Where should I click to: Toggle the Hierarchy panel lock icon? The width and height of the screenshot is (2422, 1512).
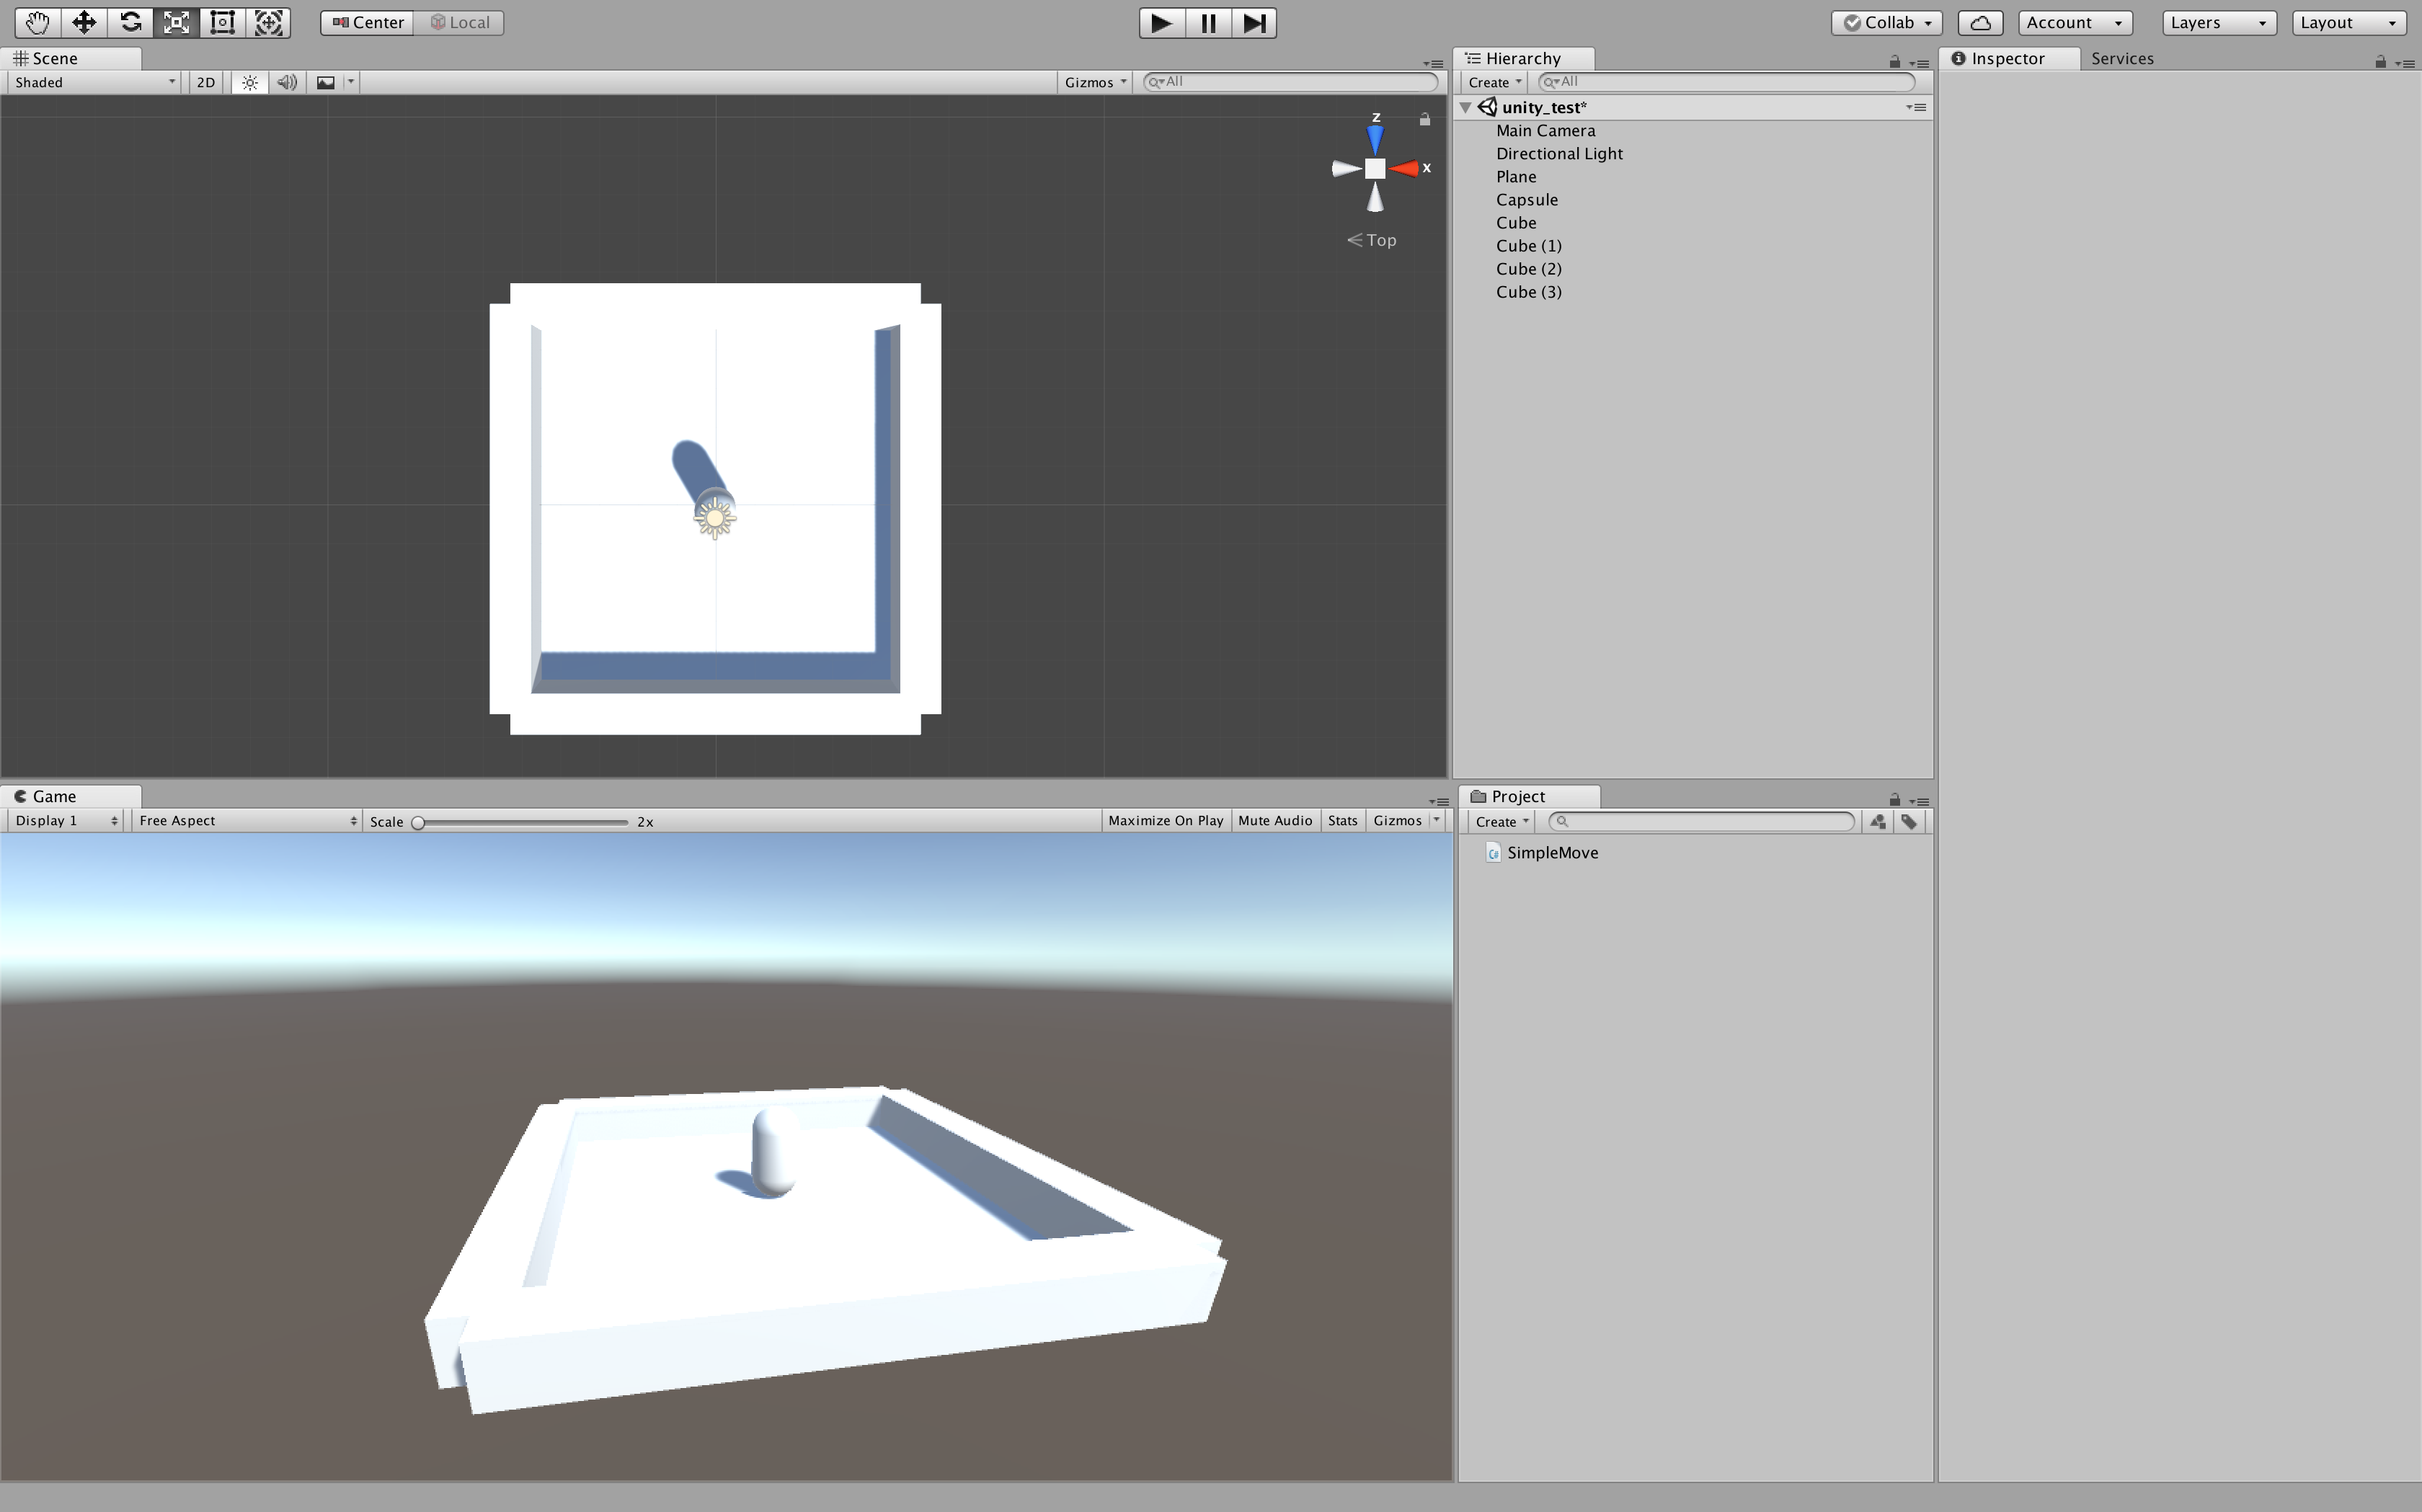pyautogui.click(x=1894, y=62)
